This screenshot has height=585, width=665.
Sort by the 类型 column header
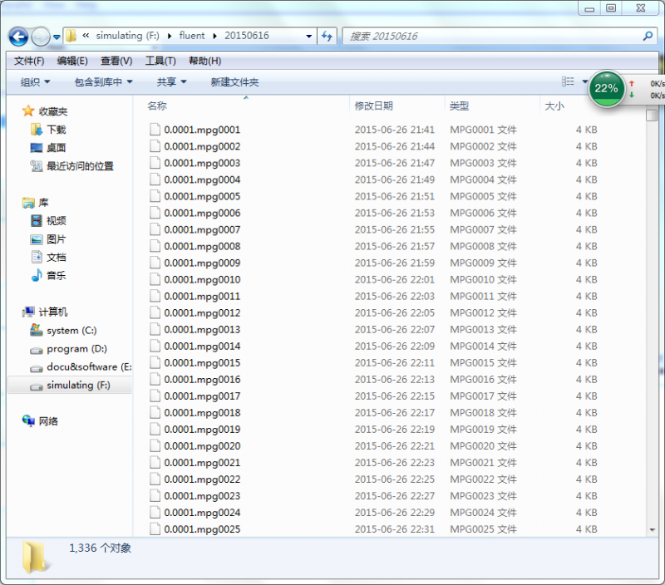pos(459,106)
